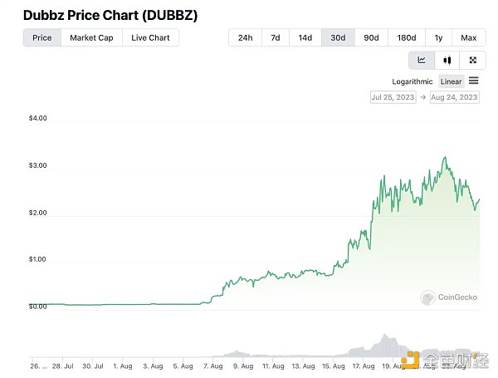
Task: Show the 180d range
Action: tap(407, 37)
